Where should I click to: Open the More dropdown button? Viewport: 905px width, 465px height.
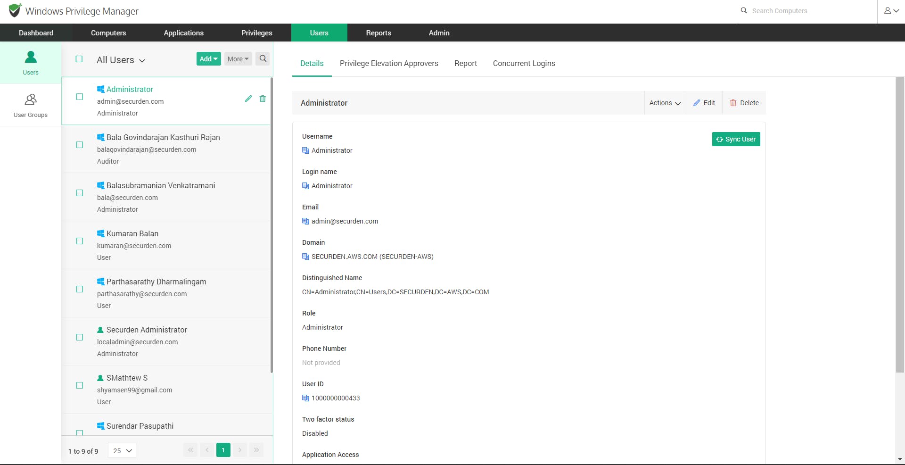click(x=238, y=58)
